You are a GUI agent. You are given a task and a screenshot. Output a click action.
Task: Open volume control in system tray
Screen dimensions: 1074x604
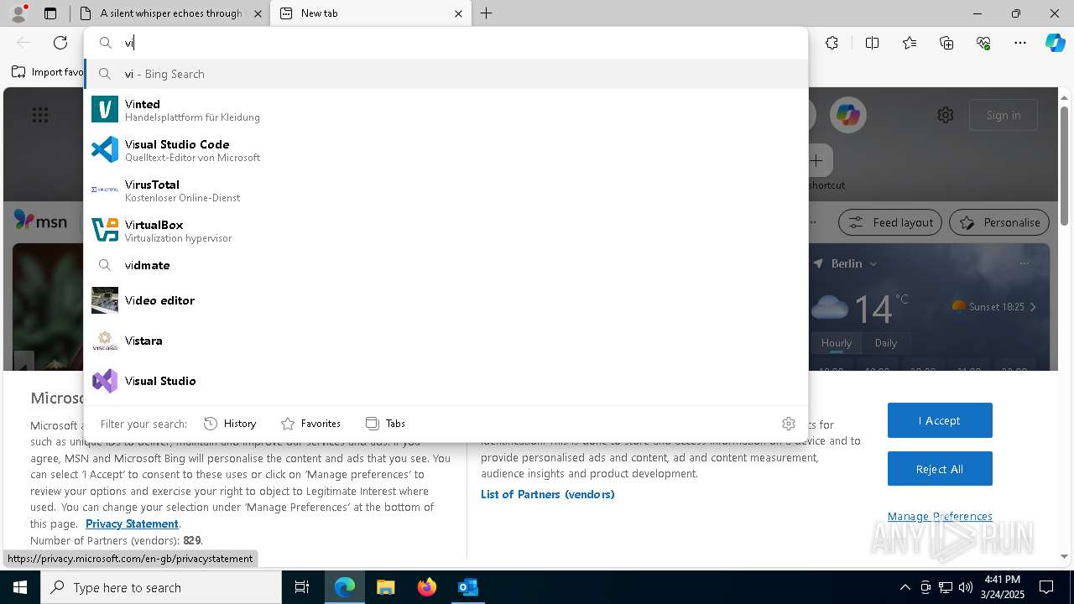pos(965,587)
